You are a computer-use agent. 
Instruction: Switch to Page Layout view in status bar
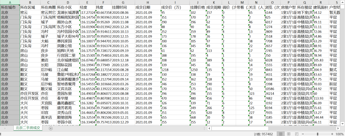point(289,134)
